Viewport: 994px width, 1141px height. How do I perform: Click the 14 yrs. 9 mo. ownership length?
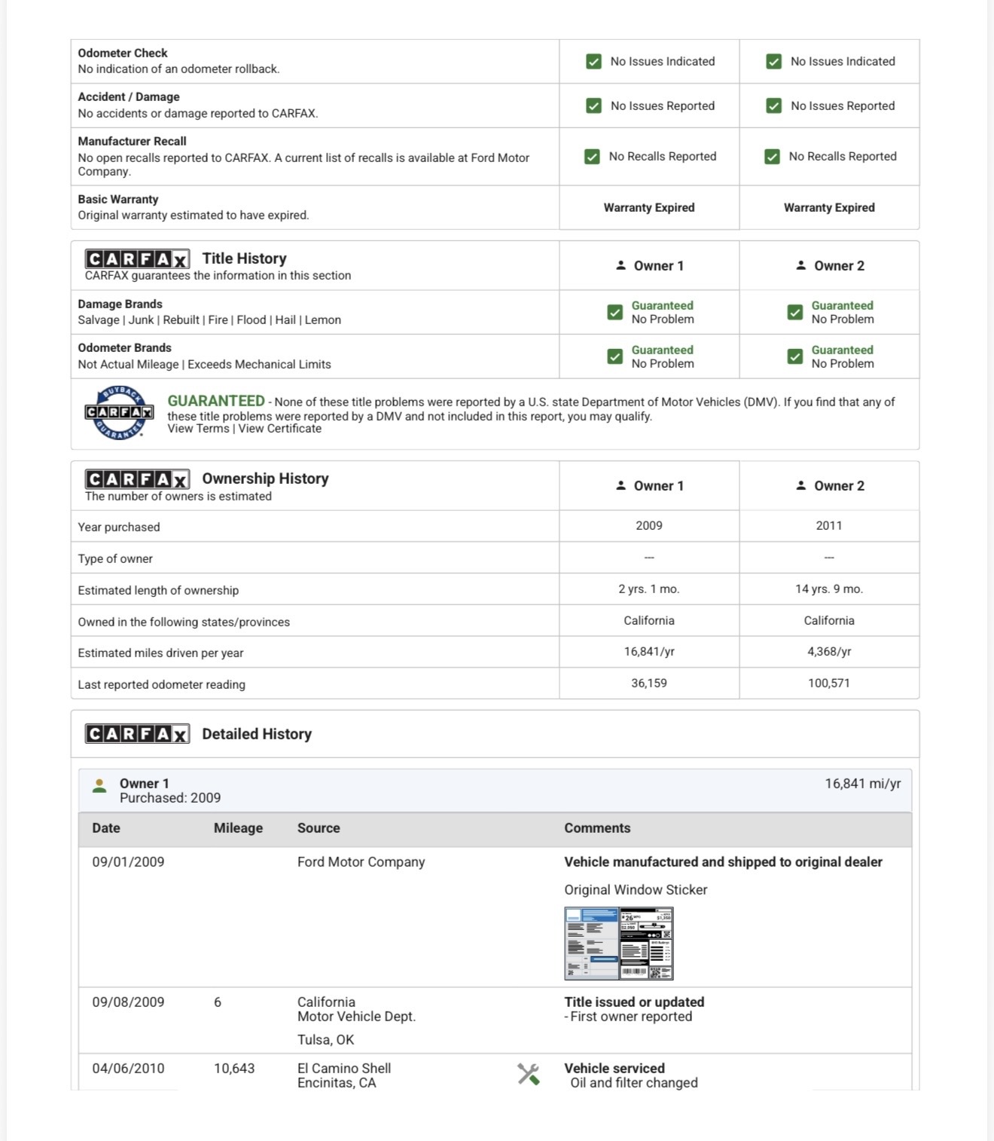click(x=829, y=589)
